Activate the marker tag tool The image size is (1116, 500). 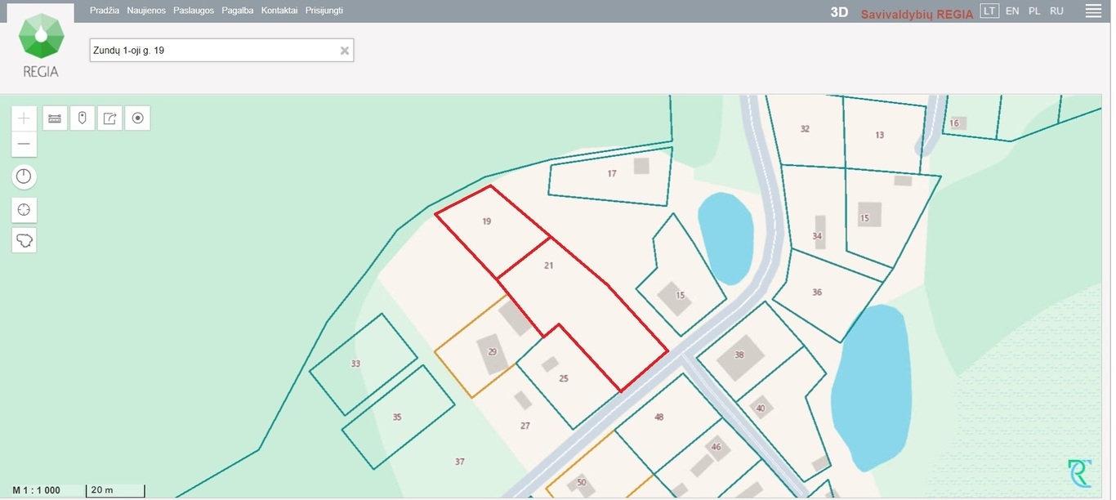point(83,118)
